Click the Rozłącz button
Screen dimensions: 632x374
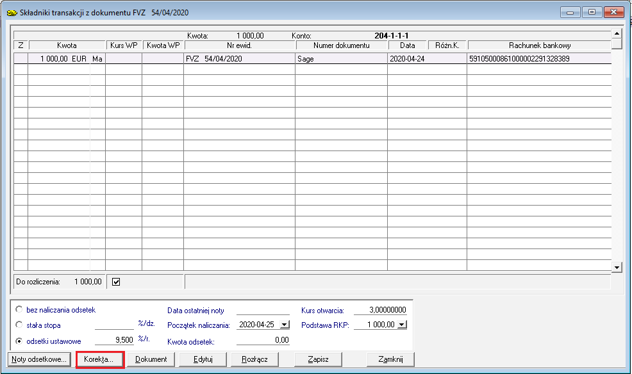coord(254,359)
